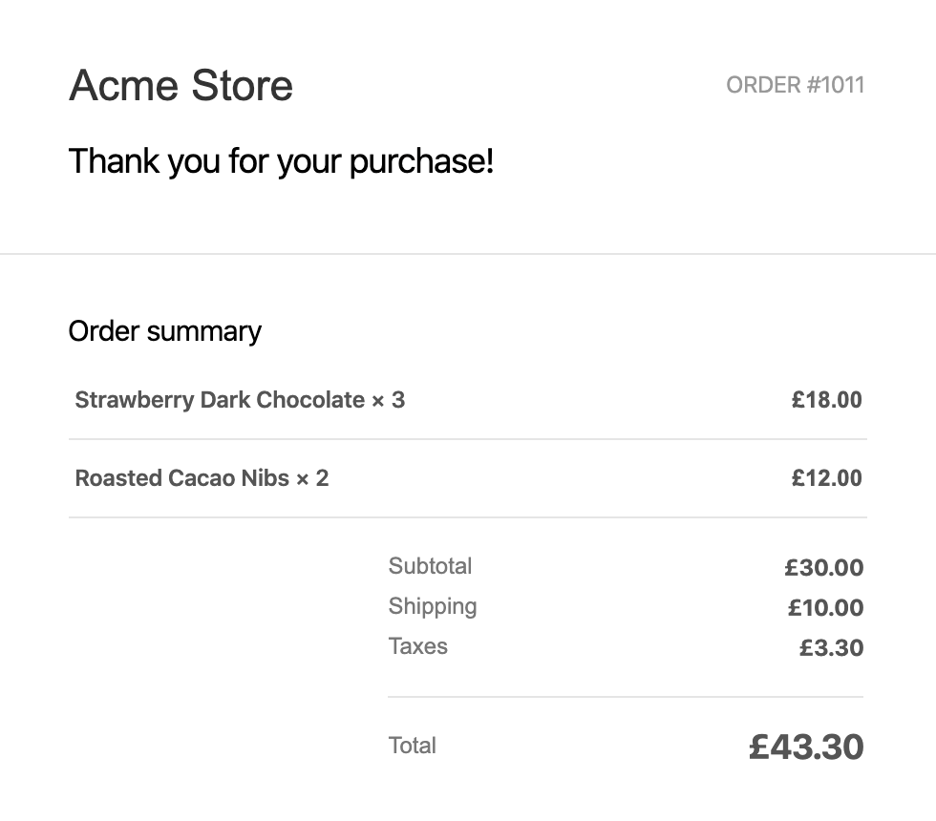Click the Taxes label

(x=418, y=646)
